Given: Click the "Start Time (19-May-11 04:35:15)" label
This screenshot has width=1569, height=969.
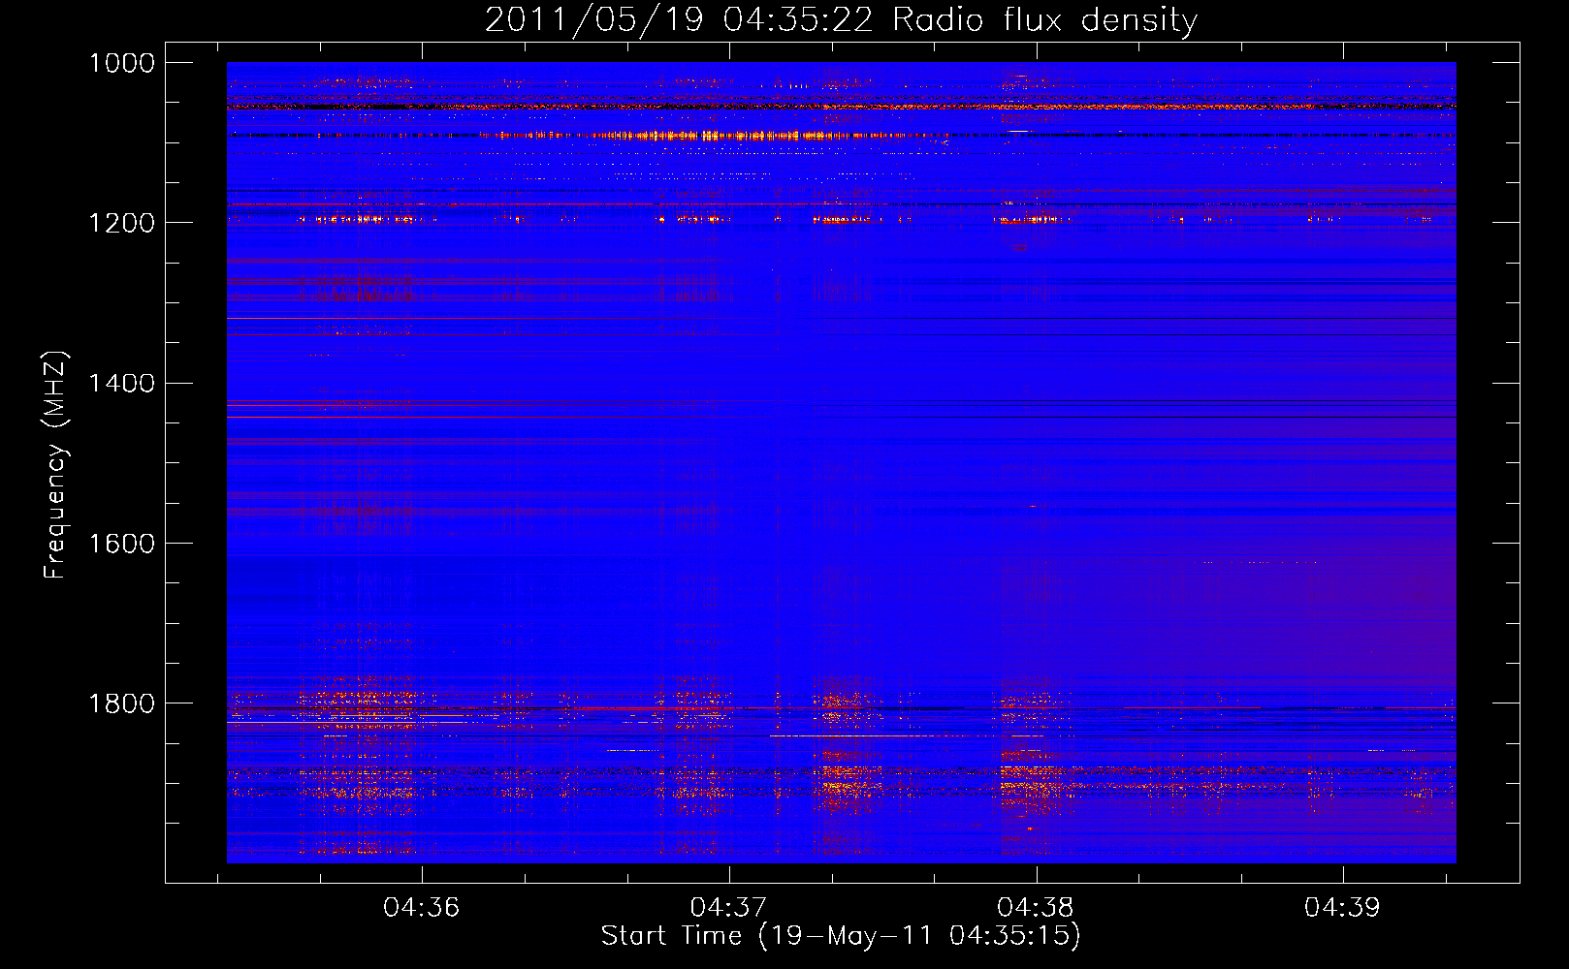Looking at the screenshot, I should [841, 936].
